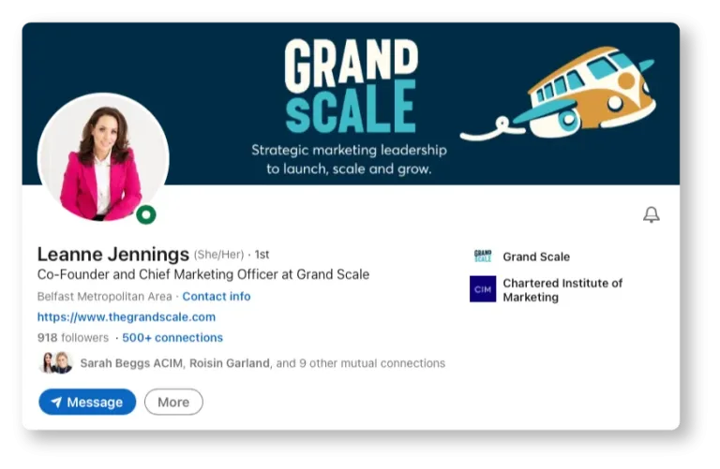Click the name Leanne Jennings heading
Image resolution: width=720 pixels, height=469 pixels.
(112, 255)
